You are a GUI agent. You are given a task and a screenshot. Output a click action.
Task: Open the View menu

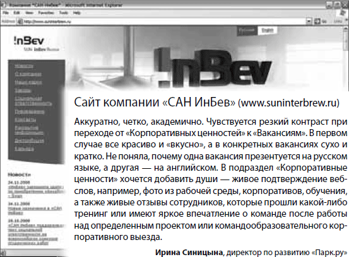coord(30,13)
